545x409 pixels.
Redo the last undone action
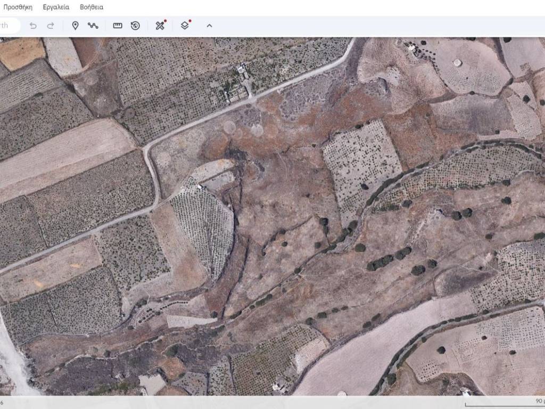coord(51,26)
